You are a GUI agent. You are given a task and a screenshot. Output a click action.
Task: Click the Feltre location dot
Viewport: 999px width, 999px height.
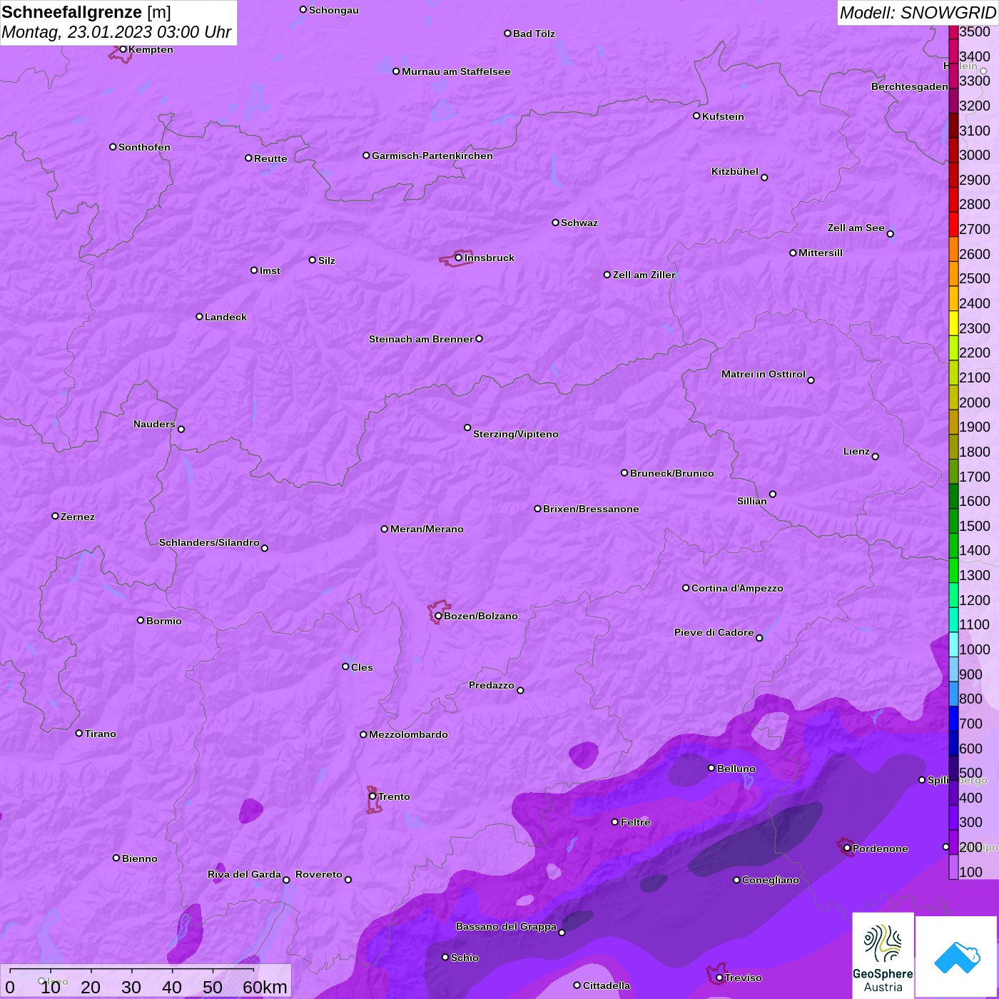click(x=615, y=822)
